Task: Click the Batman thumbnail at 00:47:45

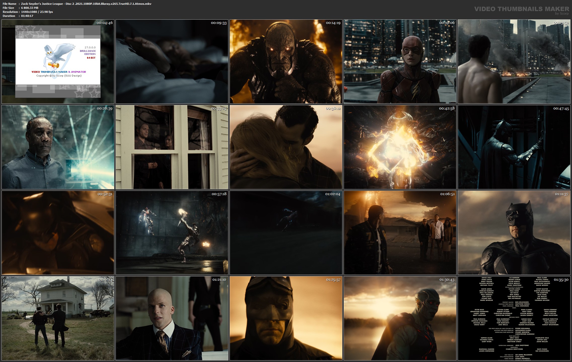Action: (x=514, y=147)
